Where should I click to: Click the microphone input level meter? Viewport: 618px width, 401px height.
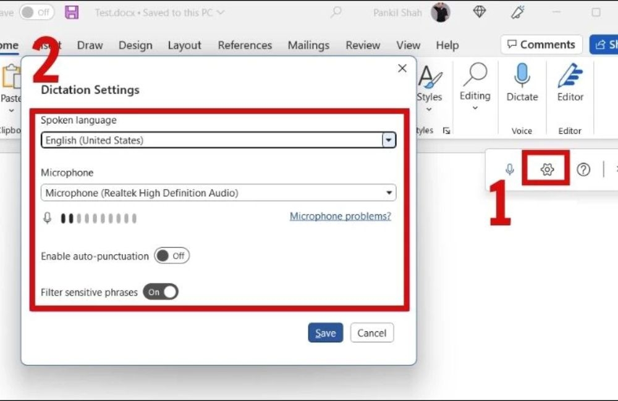click(98, 218)
